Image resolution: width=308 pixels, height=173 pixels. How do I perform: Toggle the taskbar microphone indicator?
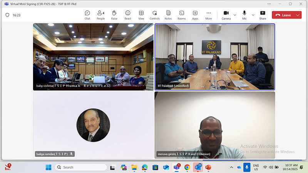tap(247, 167)
